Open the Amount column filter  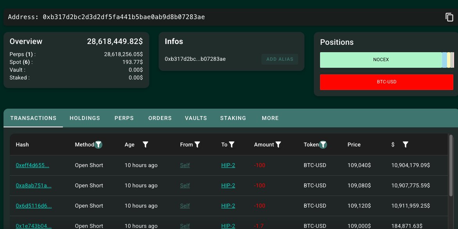278,144
